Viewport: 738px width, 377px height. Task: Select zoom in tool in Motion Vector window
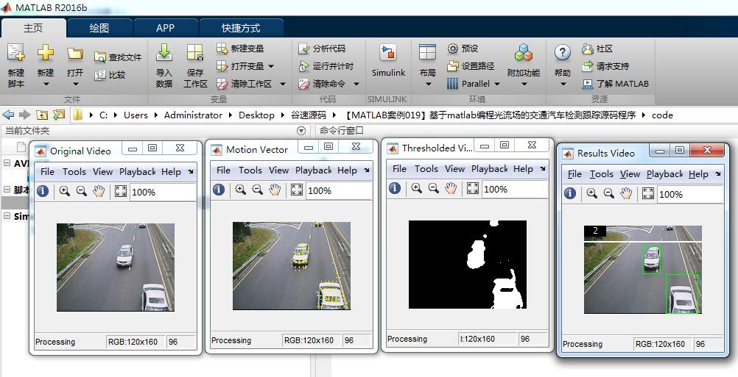click(x=241, y=190)
